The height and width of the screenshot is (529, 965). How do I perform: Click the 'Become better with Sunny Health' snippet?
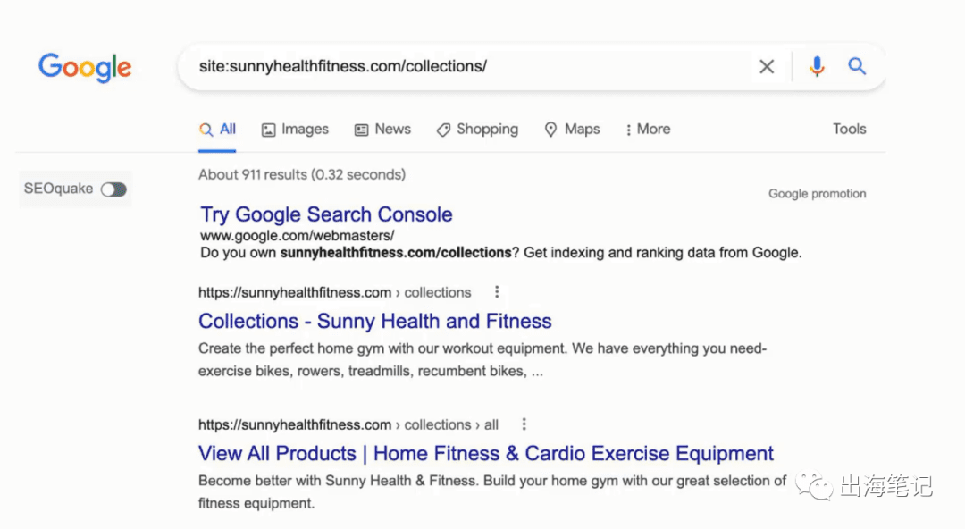click(492, 492)
